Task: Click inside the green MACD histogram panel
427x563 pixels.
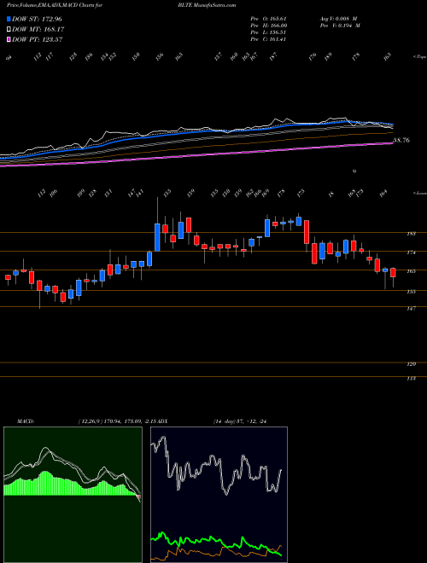Action: coord(73,495)
